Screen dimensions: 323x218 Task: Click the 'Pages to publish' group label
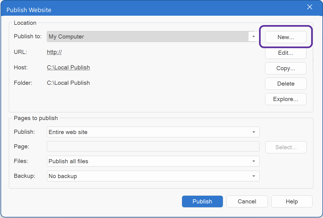36,118
